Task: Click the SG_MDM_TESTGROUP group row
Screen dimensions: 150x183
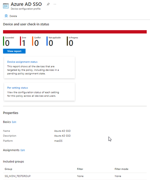Action: click(75, 176)
